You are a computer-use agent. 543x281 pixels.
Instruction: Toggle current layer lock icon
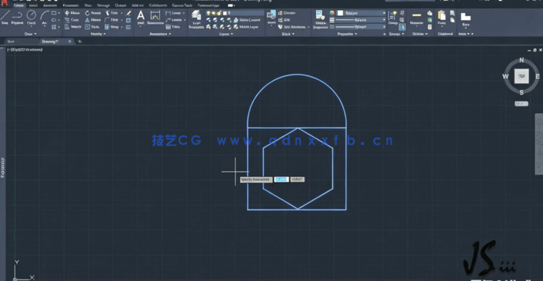point(219,13)
